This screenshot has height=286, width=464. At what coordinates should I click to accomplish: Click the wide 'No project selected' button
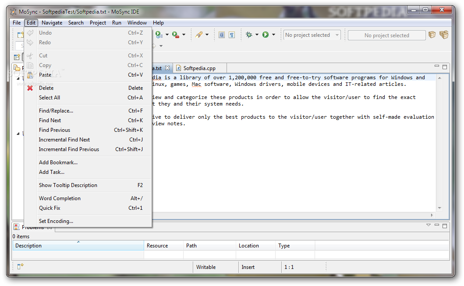tap(386, 35)
